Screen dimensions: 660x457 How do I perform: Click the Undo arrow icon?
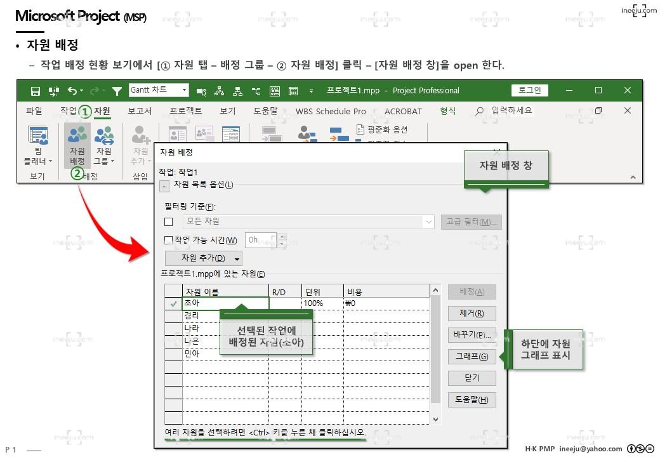[72, 91]
